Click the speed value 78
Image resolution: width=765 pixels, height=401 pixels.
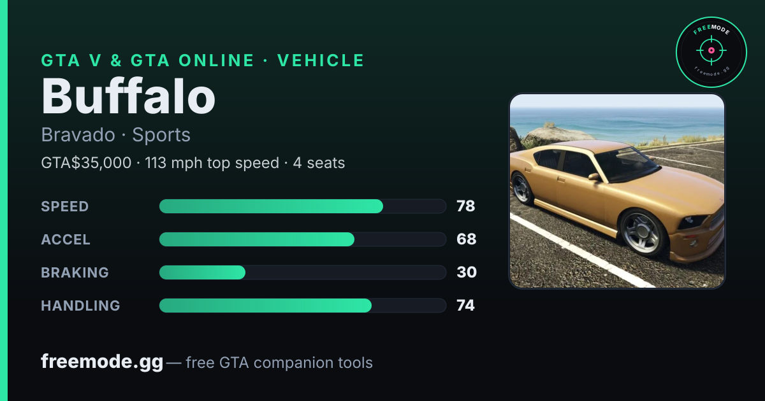tap(466, 206)
